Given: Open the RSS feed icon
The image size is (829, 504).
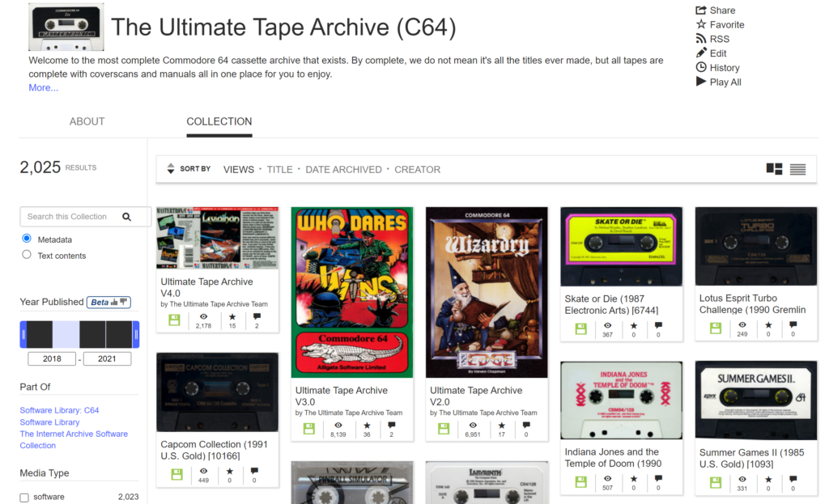Looking at the screenshot, I should tap(701, 39).
